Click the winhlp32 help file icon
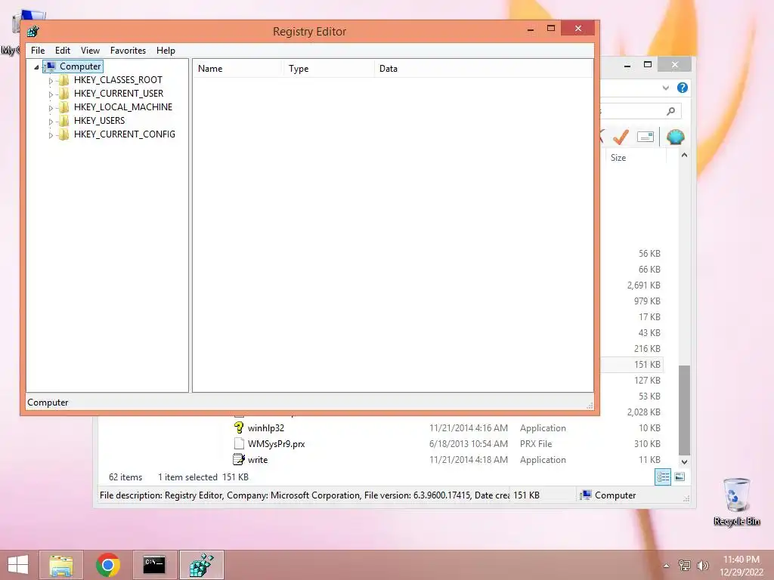This screenshot has height=580, width=774. pos(239,427)
